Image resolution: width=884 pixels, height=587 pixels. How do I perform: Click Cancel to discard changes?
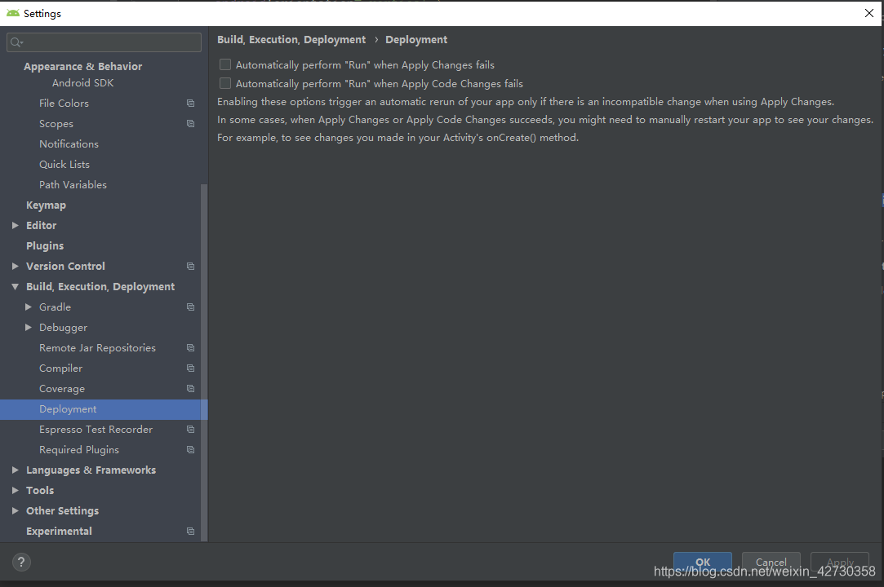tap(771, 562)
